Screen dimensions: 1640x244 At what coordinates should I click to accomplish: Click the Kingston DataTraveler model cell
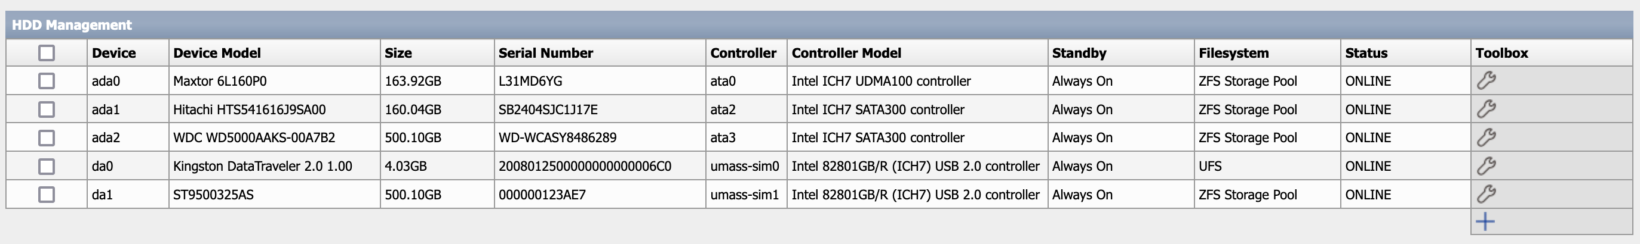[262, 167]
